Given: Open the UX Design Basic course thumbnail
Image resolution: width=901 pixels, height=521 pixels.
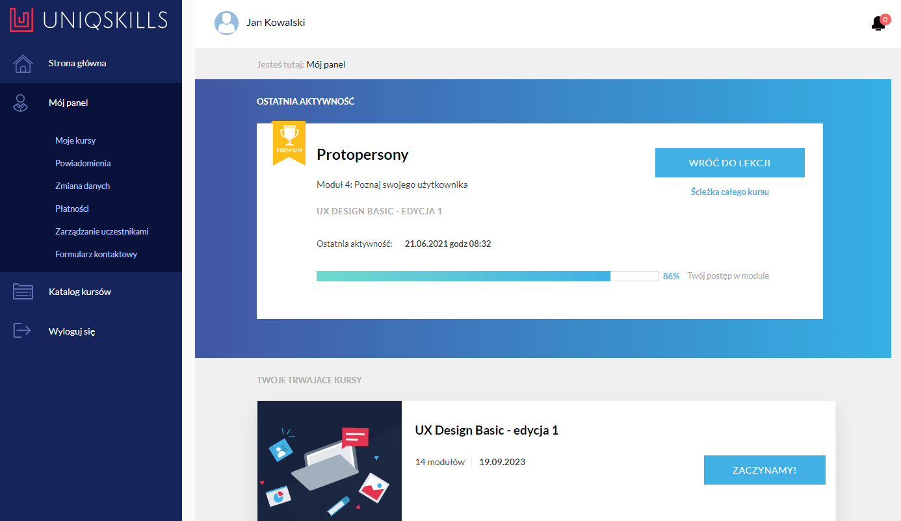Looking at the screenshot, I should (x=329, y=461).
